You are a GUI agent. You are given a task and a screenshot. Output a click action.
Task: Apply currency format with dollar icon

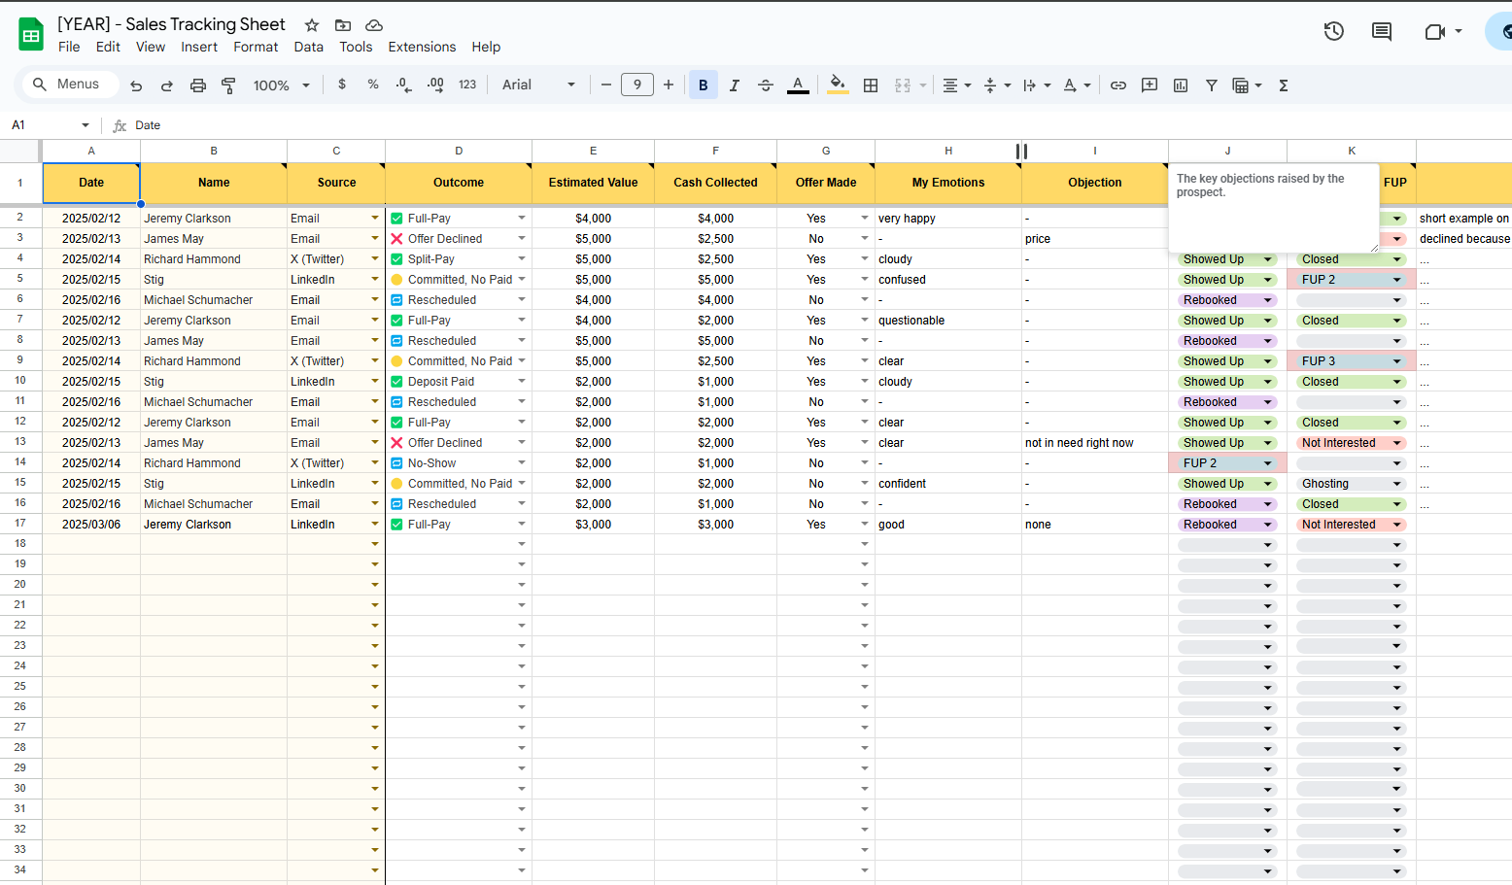tap(342, 85)
